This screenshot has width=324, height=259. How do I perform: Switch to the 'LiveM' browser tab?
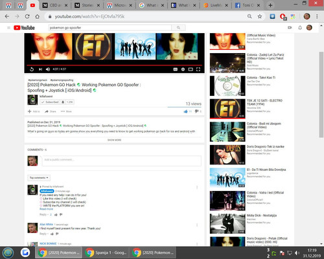(x=216, y=5)
